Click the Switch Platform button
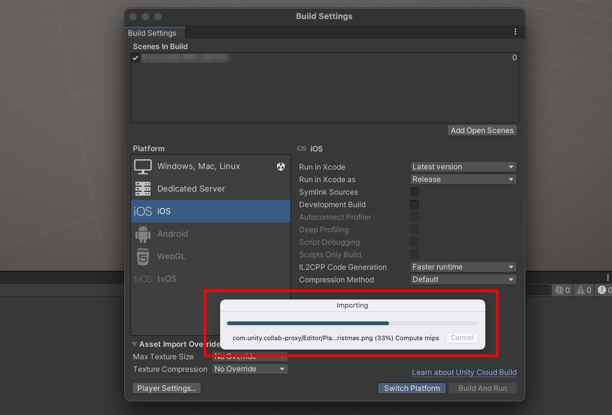This screenshot has height=415, width=612. click(x=412, y=388)
